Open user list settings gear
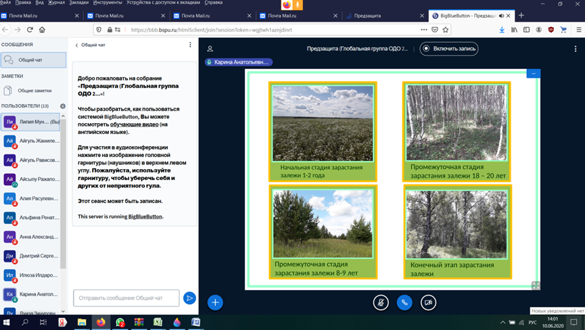Image resolution: width=585 pixels, height=330 pixels. click(x=63, y=106)
